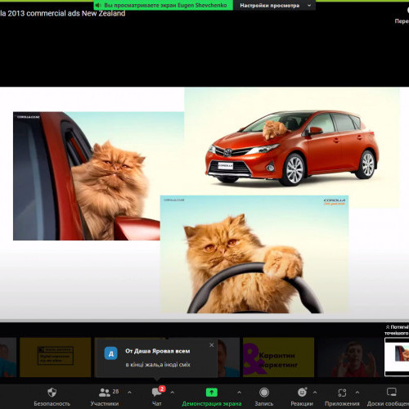
Task: Expand the arrow next to Участники
Action: [129, 393]
